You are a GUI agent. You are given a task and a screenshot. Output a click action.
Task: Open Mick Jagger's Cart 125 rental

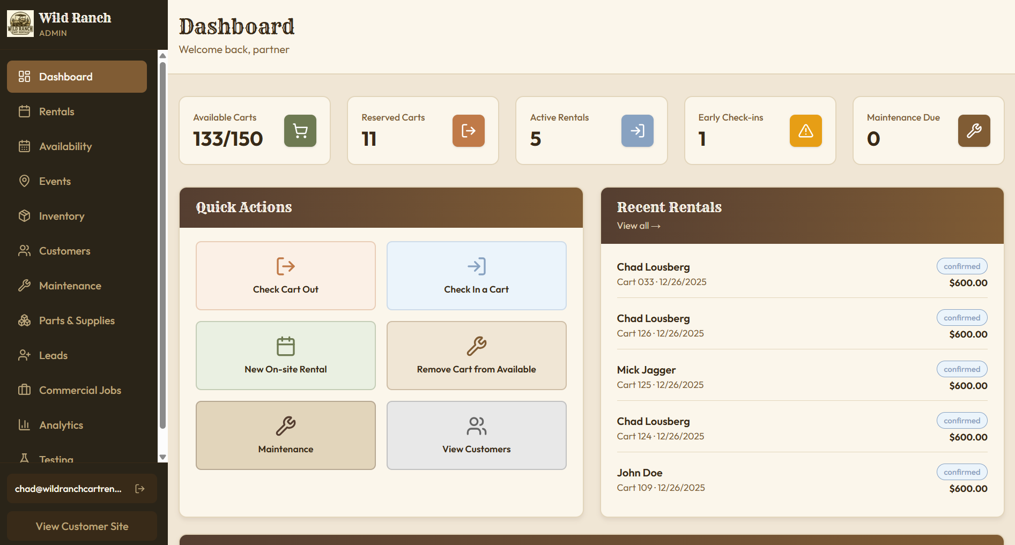(802, 377)
